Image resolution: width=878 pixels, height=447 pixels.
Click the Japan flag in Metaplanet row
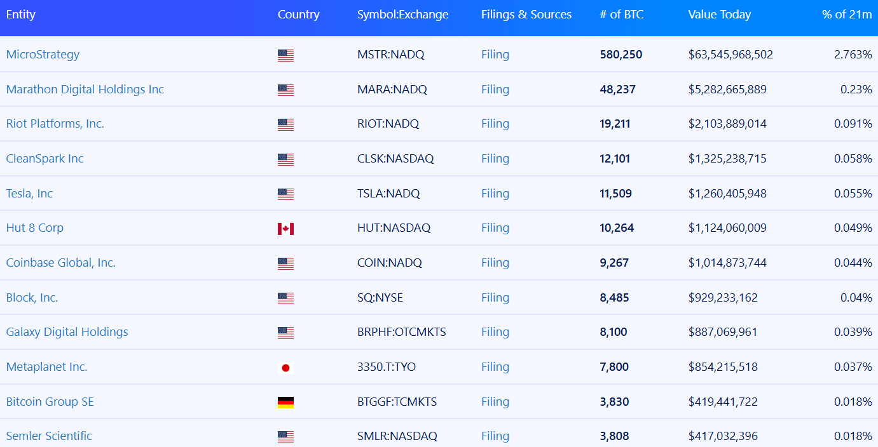pyautogui.click(x=285, y=368)
